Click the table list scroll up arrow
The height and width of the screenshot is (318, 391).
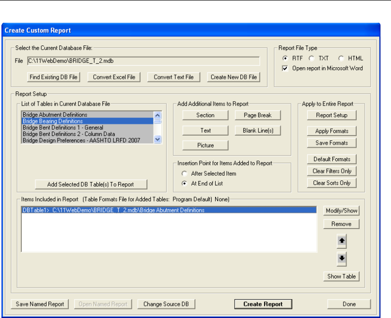[x=157, y=115]
